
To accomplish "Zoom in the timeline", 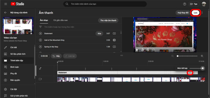I will click(202, 56).
